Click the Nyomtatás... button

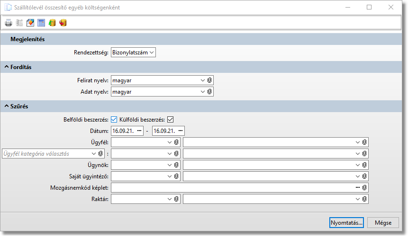(x=346, y=222)
